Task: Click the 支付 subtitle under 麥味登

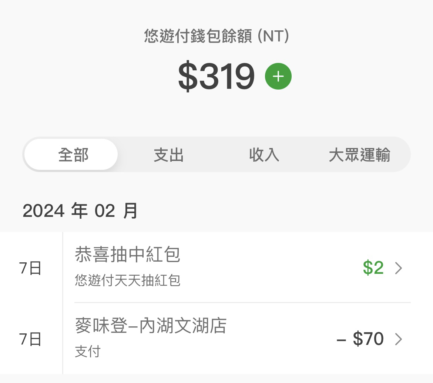Action: point(88,351)
